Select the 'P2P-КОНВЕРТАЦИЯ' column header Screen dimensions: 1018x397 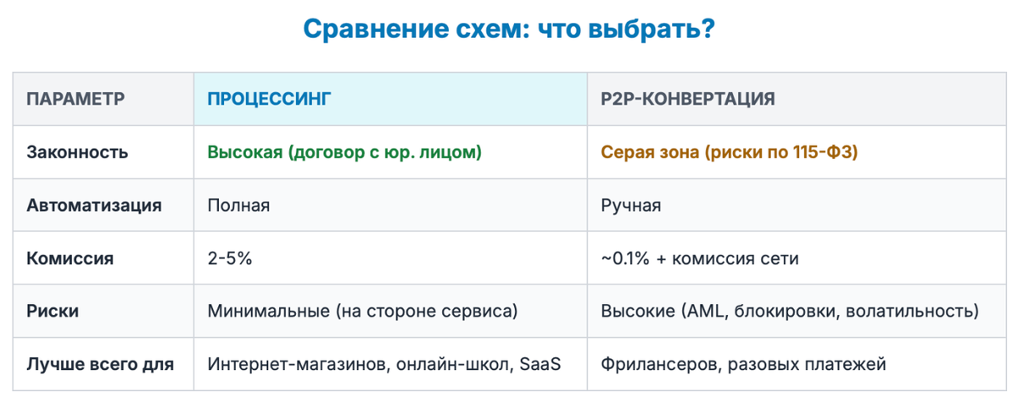point(687,99)
